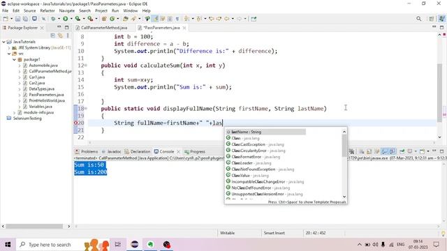Click the Save toolbar icon
447x251 pixels.
(17, 19)
